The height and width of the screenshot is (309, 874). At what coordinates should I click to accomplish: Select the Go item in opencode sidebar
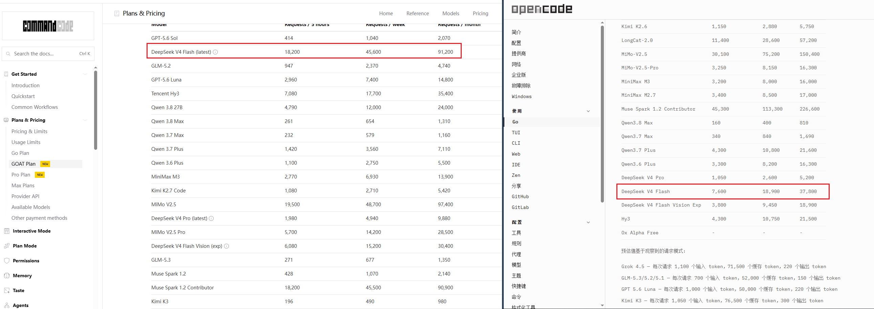(552, 122)
